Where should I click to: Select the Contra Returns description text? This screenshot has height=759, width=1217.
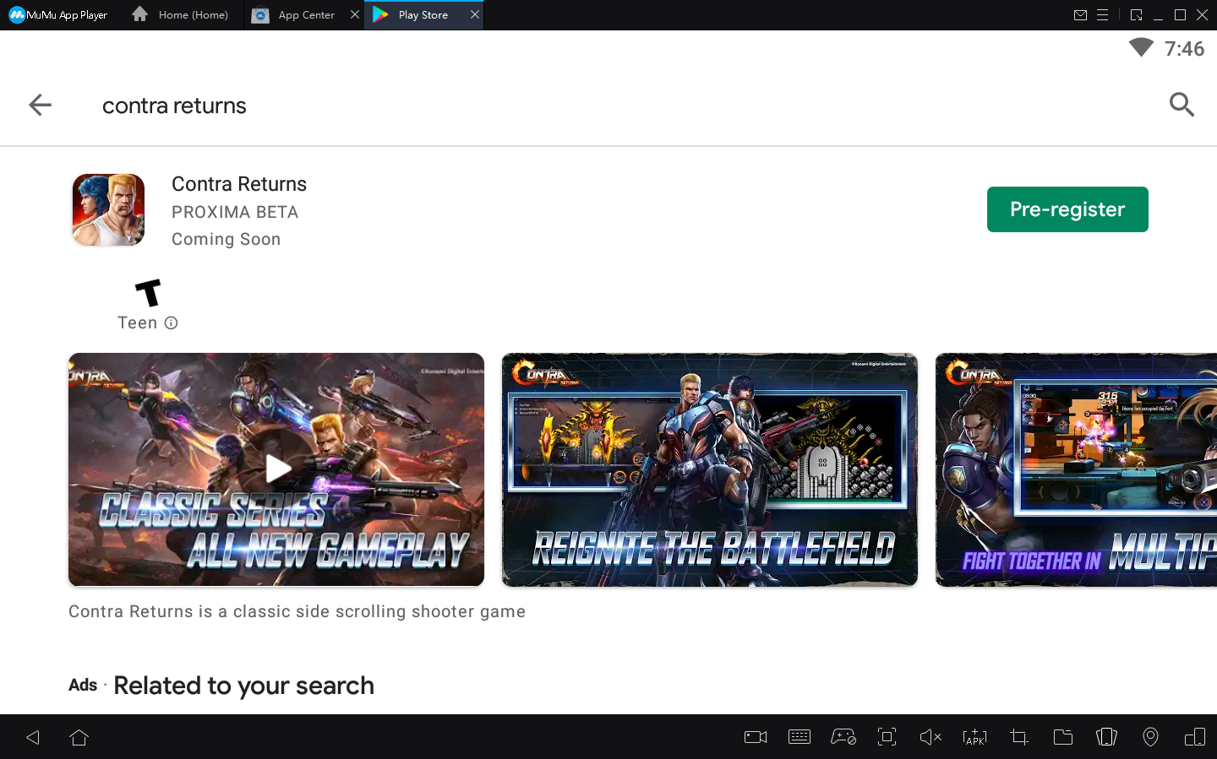point(297,611)
